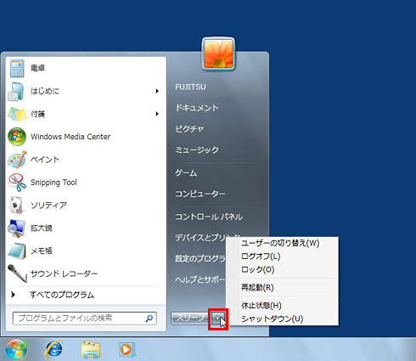Launch Windows Media Player from taskbar
The image size is (416, 361).
pos(126,349)
